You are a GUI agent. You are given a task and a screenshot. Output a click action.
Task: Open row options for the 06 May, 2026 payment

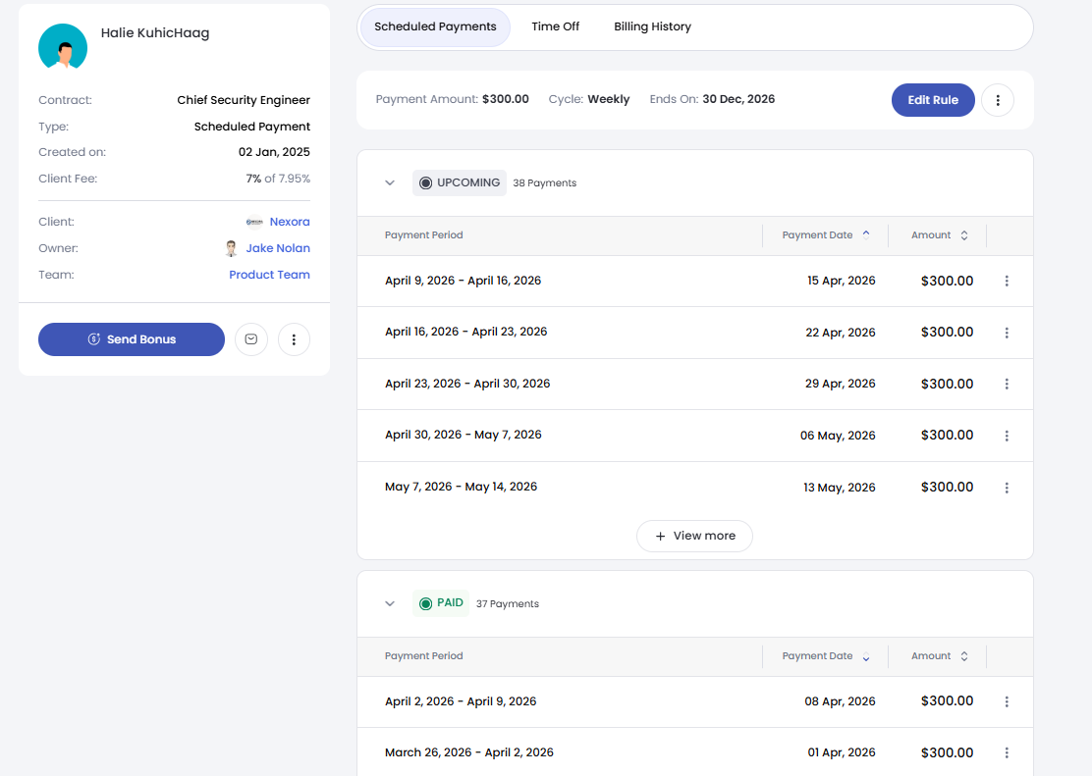click(1007, 436)
